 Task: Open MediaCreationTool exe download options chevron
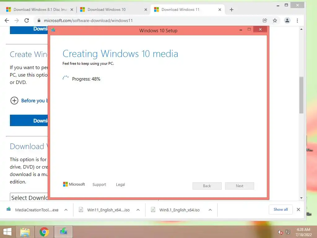(66, 210)
